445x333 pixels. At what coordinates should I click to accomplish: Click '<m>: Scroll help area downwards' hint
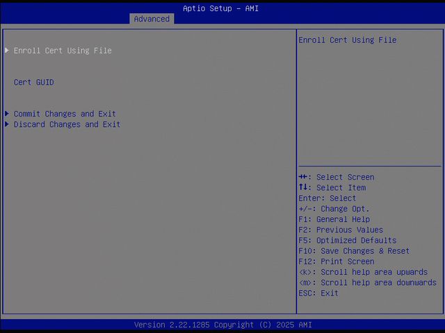368,282
